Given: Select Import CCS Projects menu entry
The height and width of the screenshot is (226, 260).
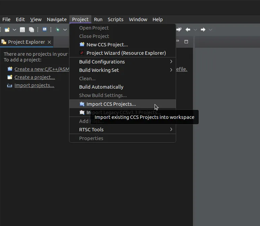Looking at the screenshot, I should (111, 104).
